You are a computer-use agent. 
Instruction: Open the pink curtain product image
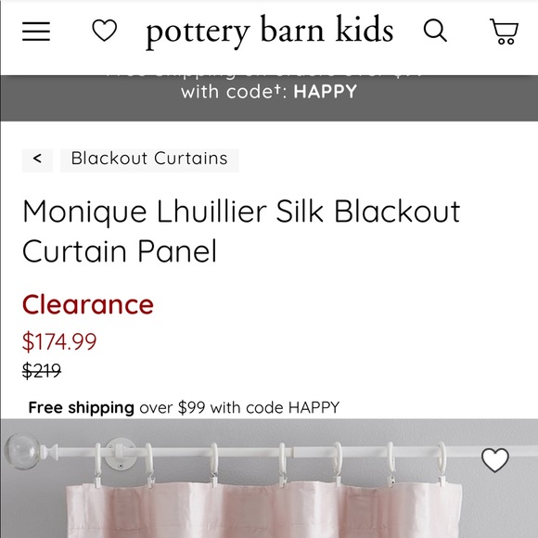pos(269,479)
